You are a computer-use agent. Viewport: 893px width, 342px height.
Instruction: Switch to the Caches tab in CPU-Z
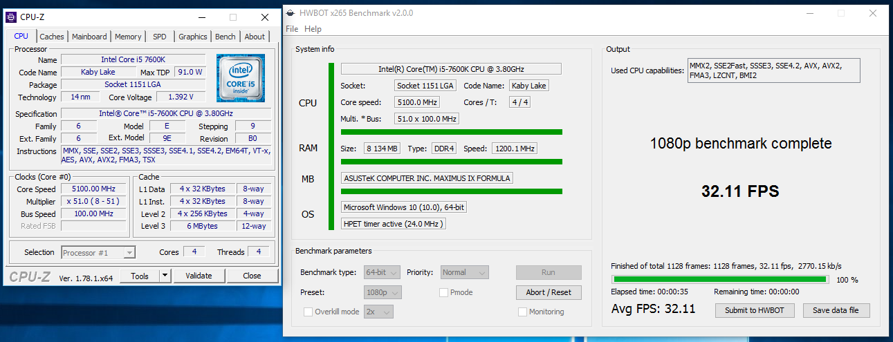tap(52, 37)
